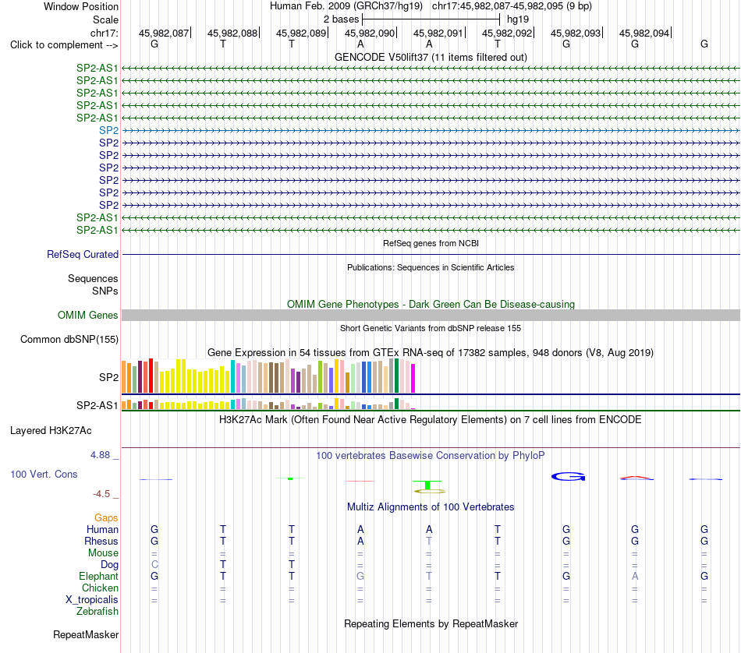Image resolution: width=741 pixels, height=653 pixels.
Task: Click the 'chr17:45,982,087-45,982,095 (9 bp)' position text
Action: [x=512, y=6]
